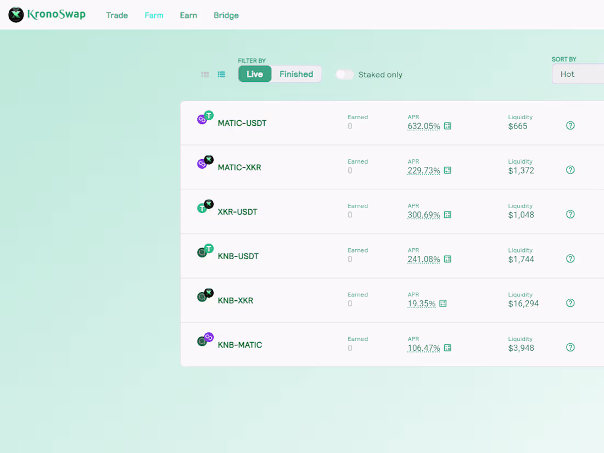Click the Farm navigation item
This screenshot has width=604, height=453.
[x=154, y=15]
